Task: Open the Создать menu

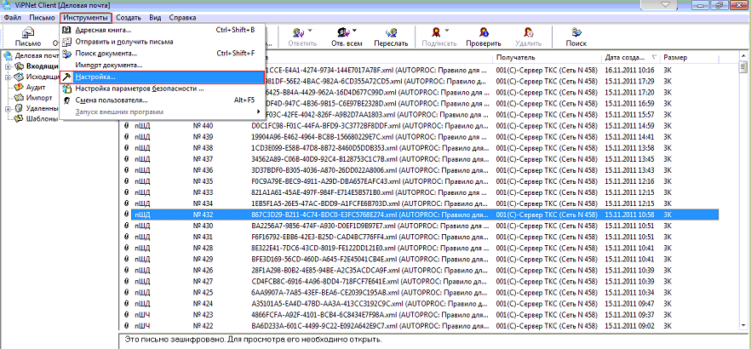Action: coord(129,18)
